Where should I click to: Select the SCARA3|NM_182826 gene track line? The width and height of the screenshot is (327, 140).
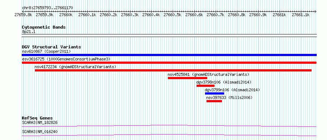pos(169,126)
